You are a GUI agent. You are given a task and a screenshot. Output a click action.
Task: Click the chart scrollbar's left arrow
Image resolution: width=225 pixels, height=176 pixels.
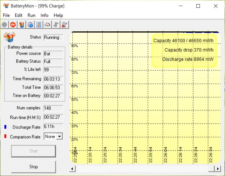(x=72, y=169)
